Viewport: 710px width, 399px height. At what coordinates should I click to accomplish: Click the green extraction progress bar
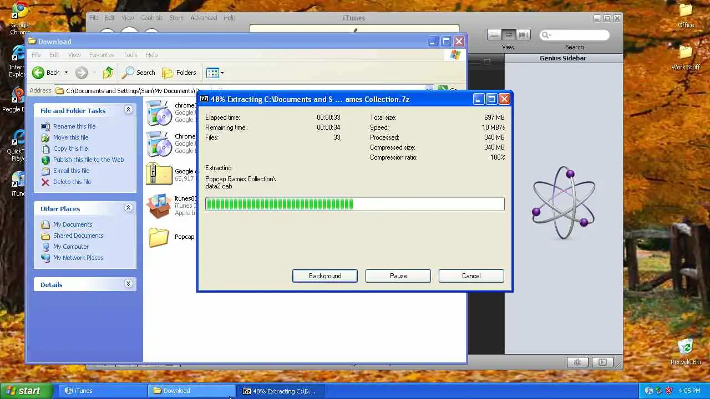coord(355,204)
